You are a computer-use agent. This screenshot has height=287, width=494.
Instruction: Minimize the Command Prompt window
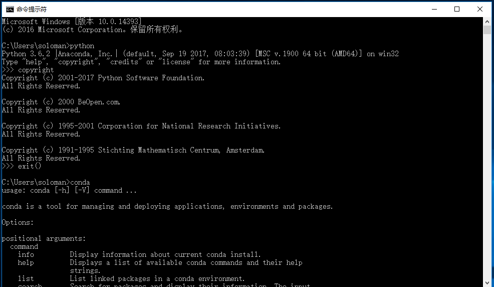pos(434,9)
